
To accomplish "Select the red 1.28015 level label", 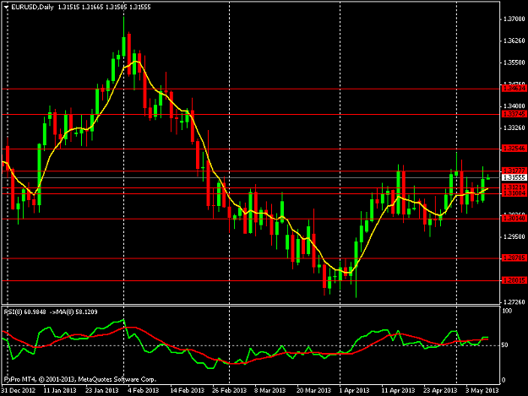I will point(514,280).
